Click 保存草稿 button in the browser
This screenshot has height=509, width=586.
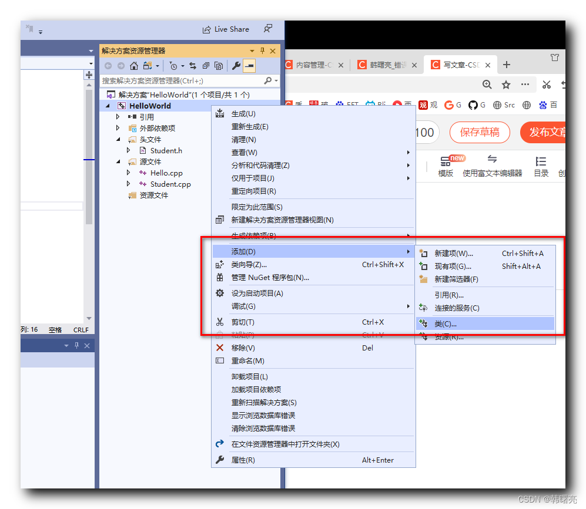pyautogui.click(x=480, y=132)
